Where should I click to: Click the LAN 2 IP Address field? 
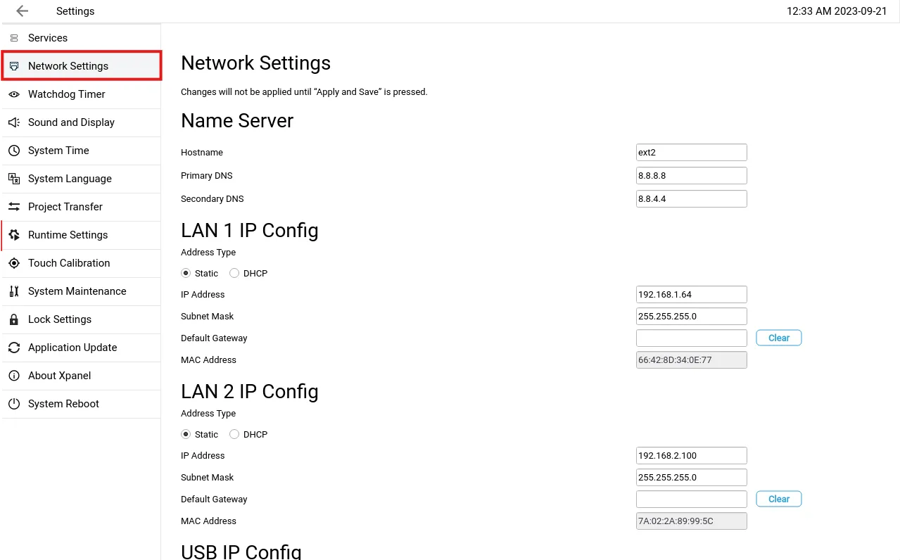(x=691, y=455)
